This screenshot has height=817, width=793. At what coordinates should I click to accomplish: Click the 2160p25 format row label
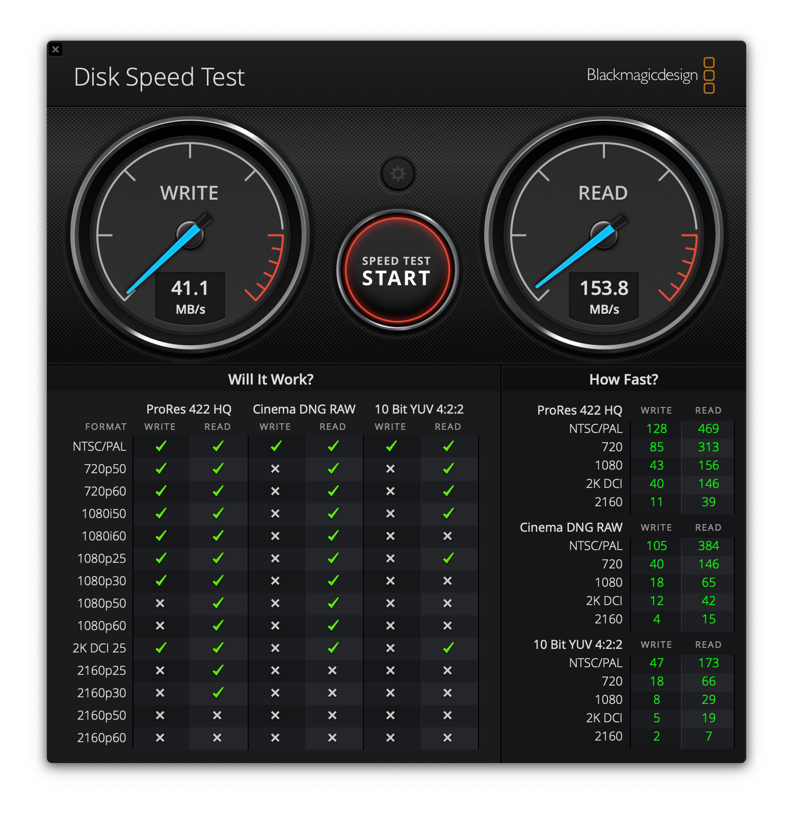(x=101, y=671)
